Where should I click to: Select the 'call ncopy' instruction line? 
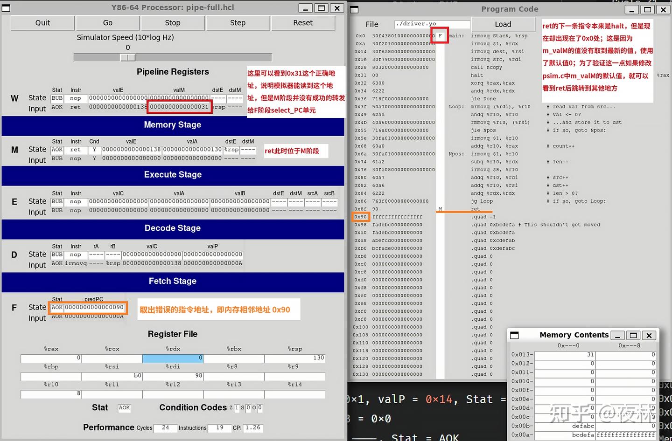(x=486, y=67)
